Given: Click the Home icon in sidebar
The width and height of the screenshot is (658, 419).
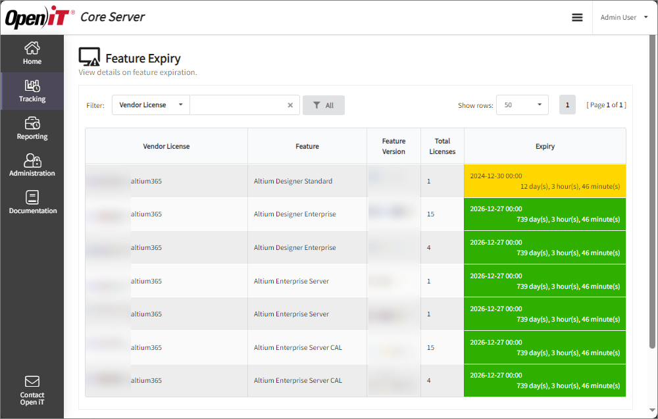Looking at the screenshot, I should (x=32, y=49).
